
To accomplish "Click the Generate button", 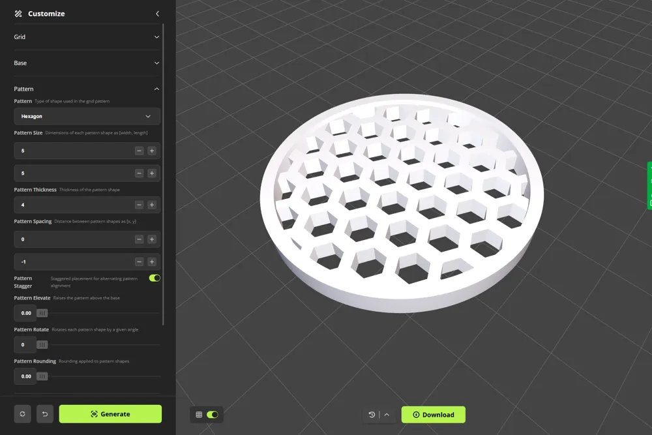I will pos(110,414).
